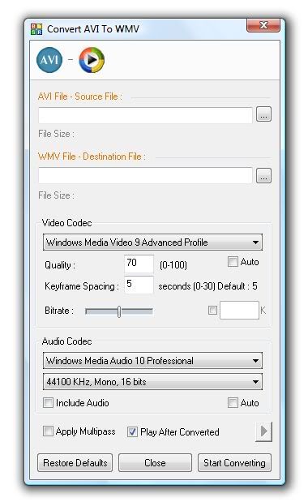Enable the Include Audio checkbox
Screen dimensions: 308x502
(x=48, y=402)
